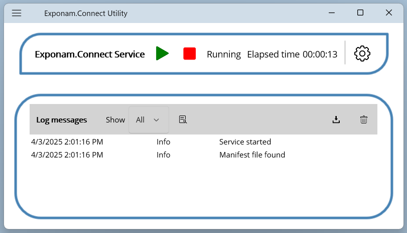Screen dimensions: 407x233
Task: Click Info level in 'Manifest file found' row
Action: pos(163,154)
